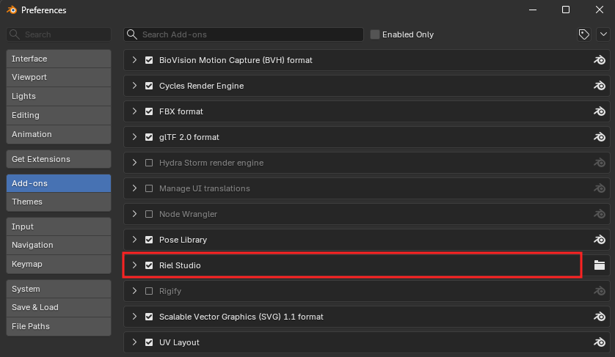615x357 pixels.
Task: Click the Blender icon on Scalable Vector Graphics row
Action: 600,317
